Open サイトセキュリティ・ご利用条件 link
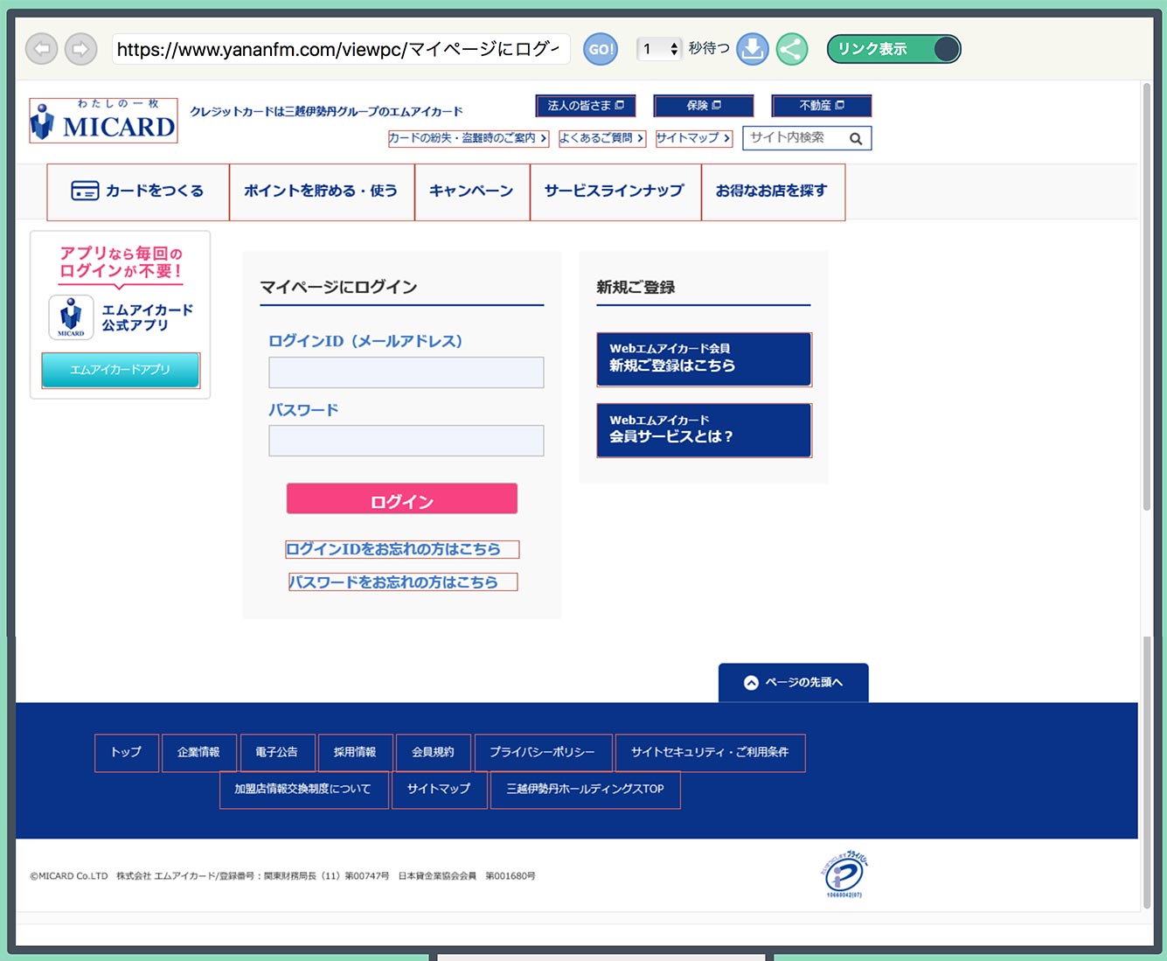Viewport: 1167px width, 961px height. [710, 753]
